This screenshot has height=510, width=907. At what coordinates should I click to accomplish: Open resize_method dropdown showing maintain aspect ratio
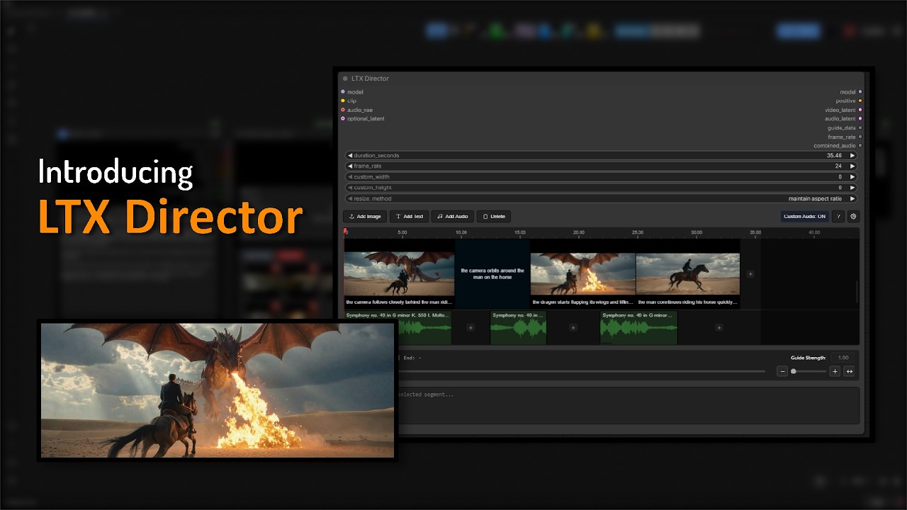point(601,198)
